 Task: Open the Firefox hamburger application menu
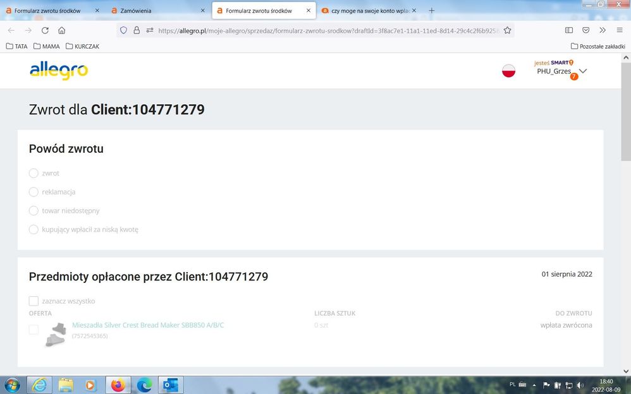point(620,30)
